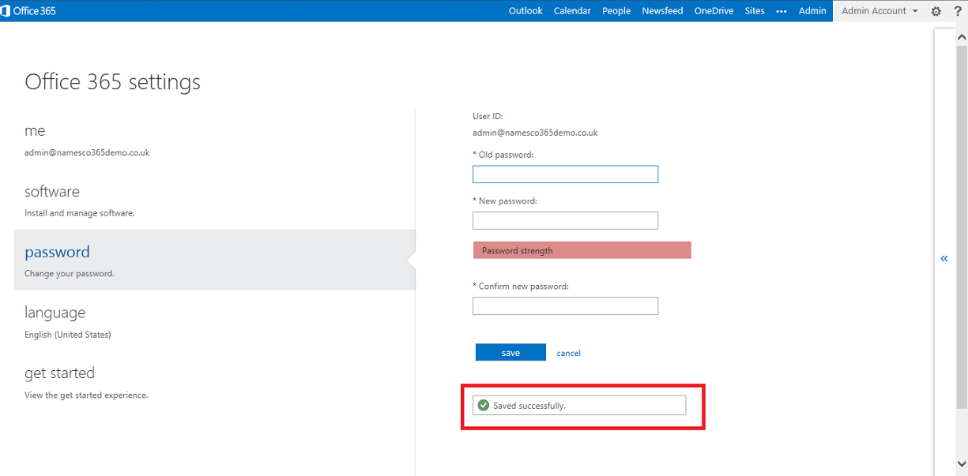Click the 'Saved successfully.' message text

529,406
